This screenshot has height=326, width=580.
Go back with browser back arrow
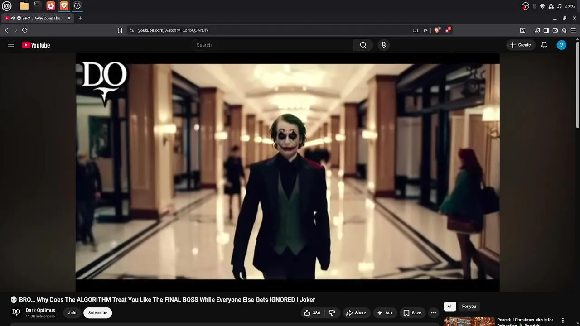pyautogui.click(x=7, y=30)
